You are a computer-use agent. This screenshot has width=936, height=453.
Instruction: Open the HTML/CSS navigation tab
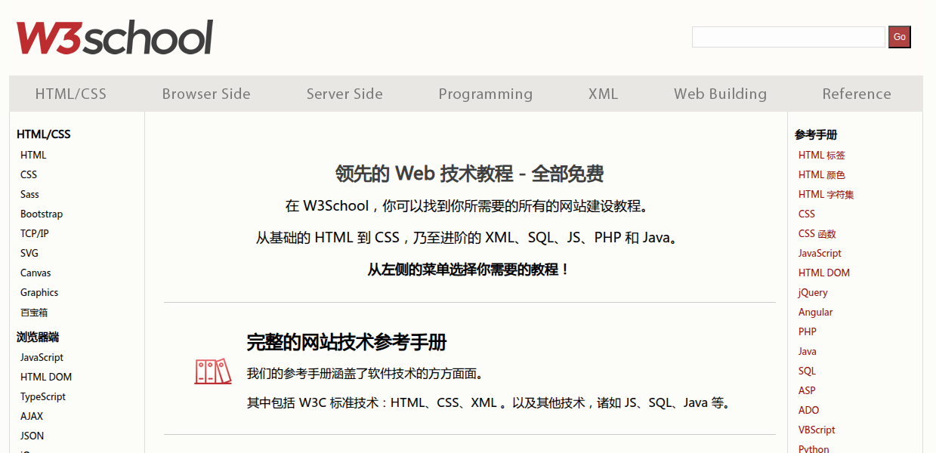(71, 94)
